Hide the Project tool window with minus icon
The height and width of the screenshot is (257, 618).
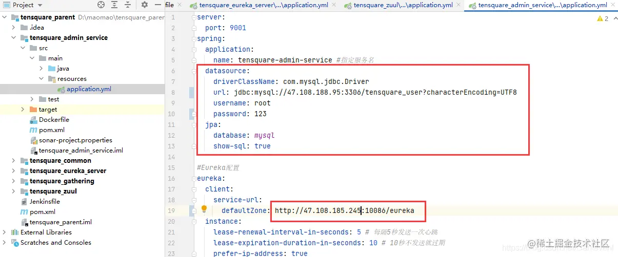point(157,5)
